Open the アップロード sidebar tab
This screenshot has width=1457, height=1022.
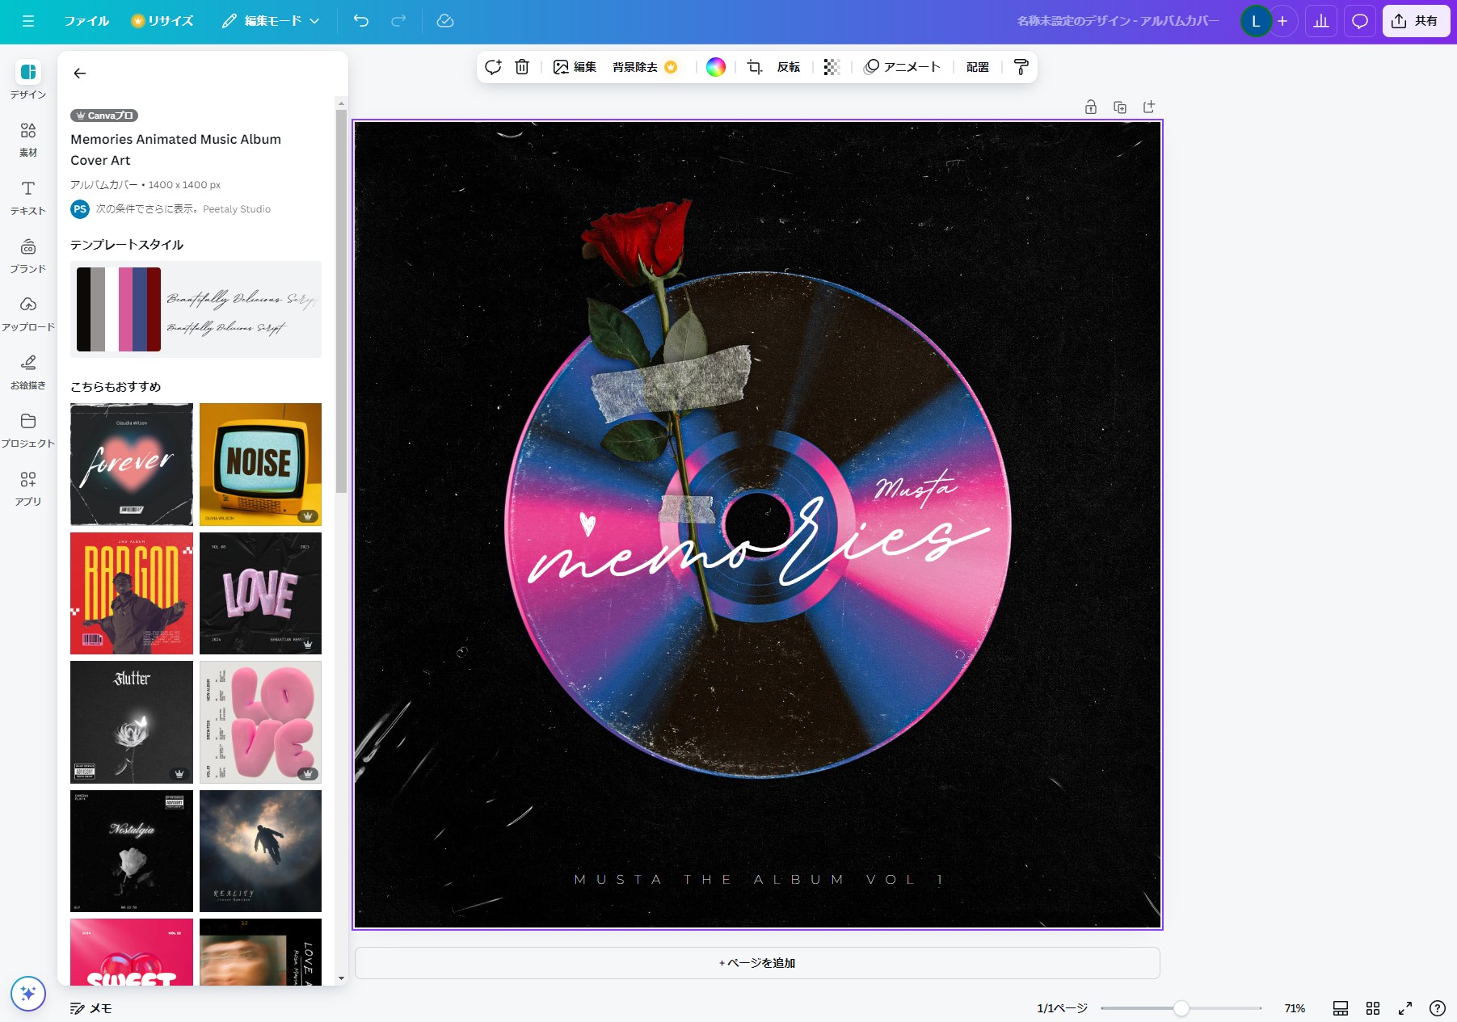click(28, 313)
